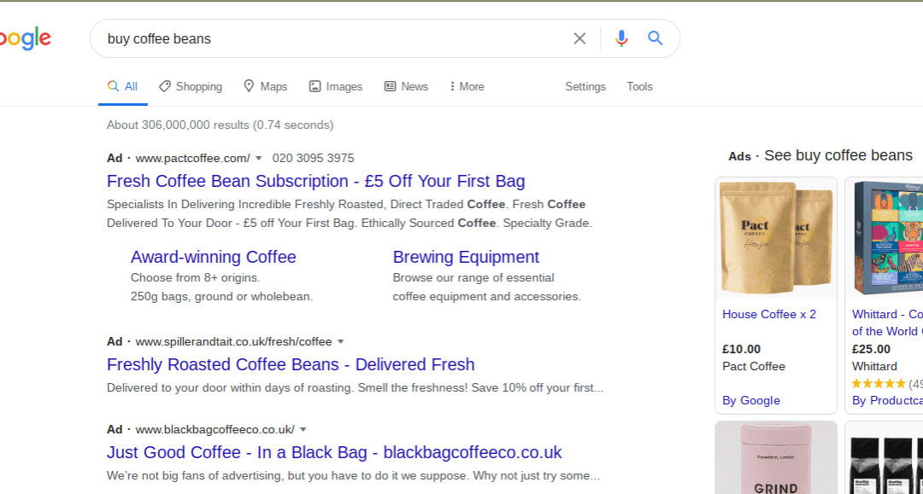Click the Images picture icon

[315, 86]
